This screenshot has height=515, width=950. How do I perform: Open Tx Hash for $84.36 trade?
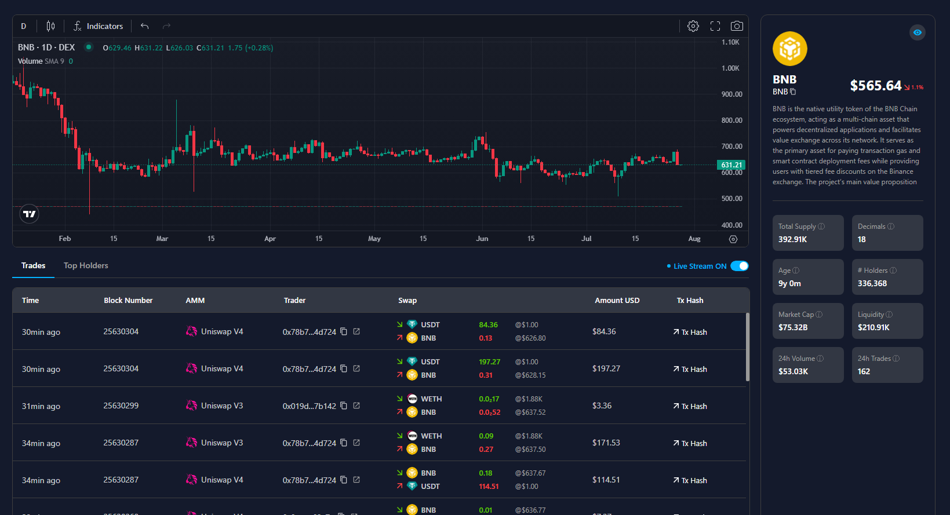pyautogui.click(x=690, y=332)
